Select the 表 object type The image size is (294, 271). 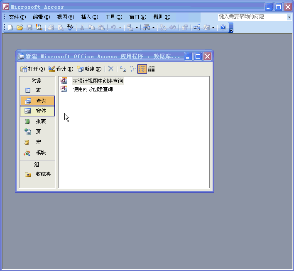tap(37, 90)
